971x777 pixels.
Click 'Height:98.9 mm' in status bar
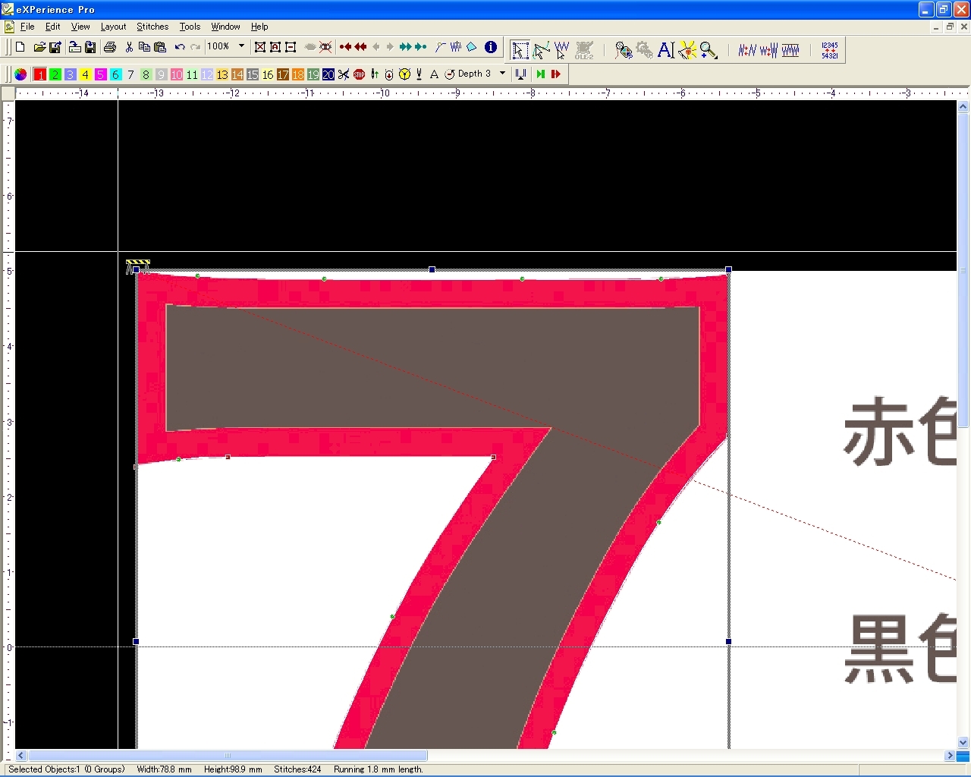[x=233, y=769]
